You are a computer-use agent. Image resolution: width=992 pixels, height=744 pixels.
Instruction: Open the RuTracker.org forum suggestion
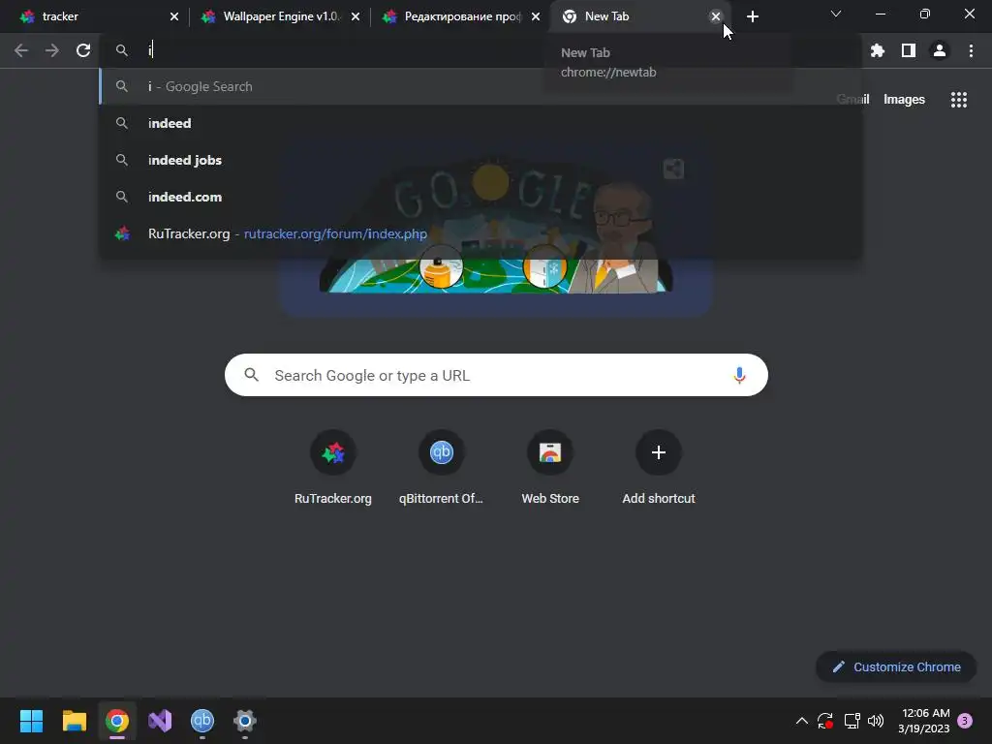click(480, 233)
